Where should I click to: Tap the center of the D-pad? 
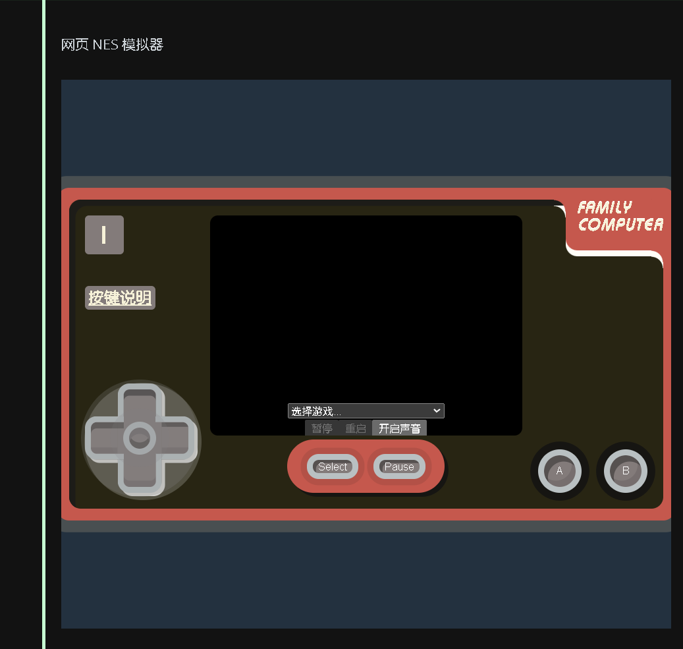point(140,438)
